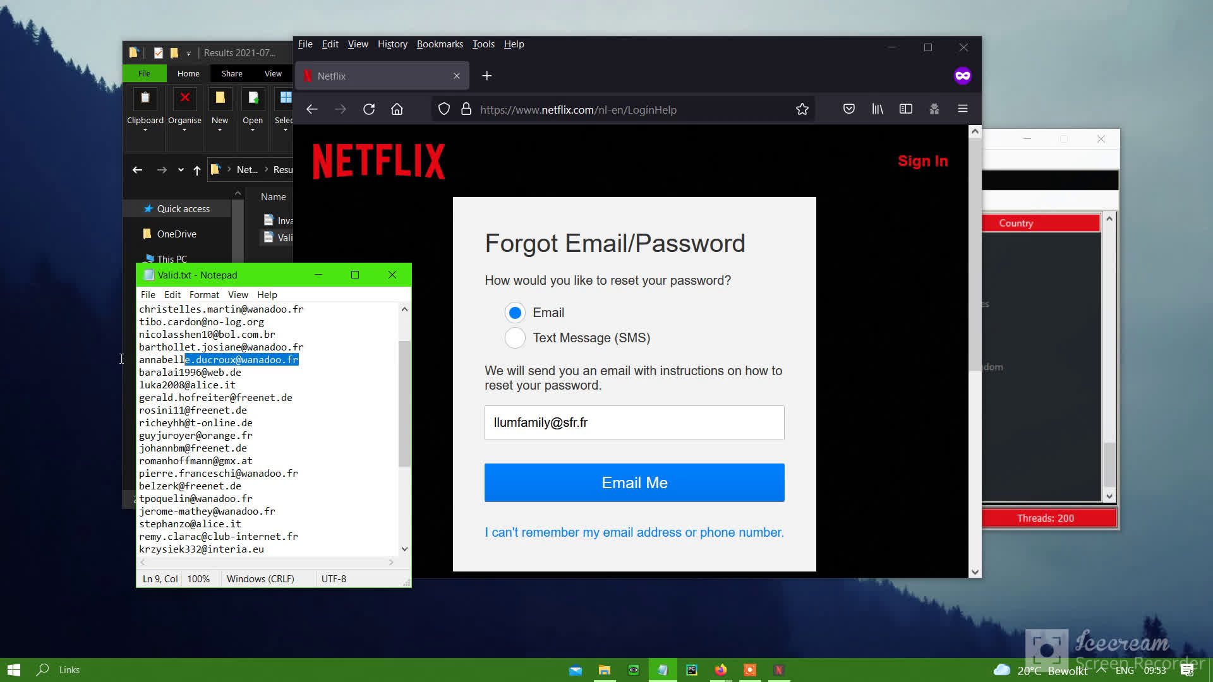Launch PyCharm from the taskbar
This screenshot has width=1213, height=682.
(692, 669)
